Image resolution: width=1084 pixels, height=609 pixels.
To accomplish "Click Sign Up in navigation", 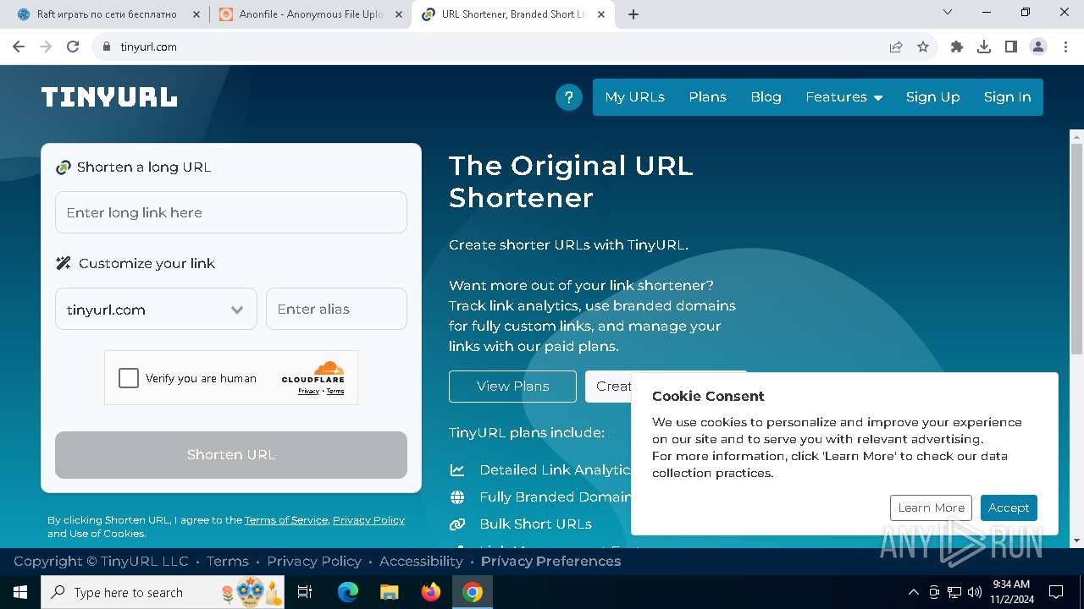I will (932, 97).
